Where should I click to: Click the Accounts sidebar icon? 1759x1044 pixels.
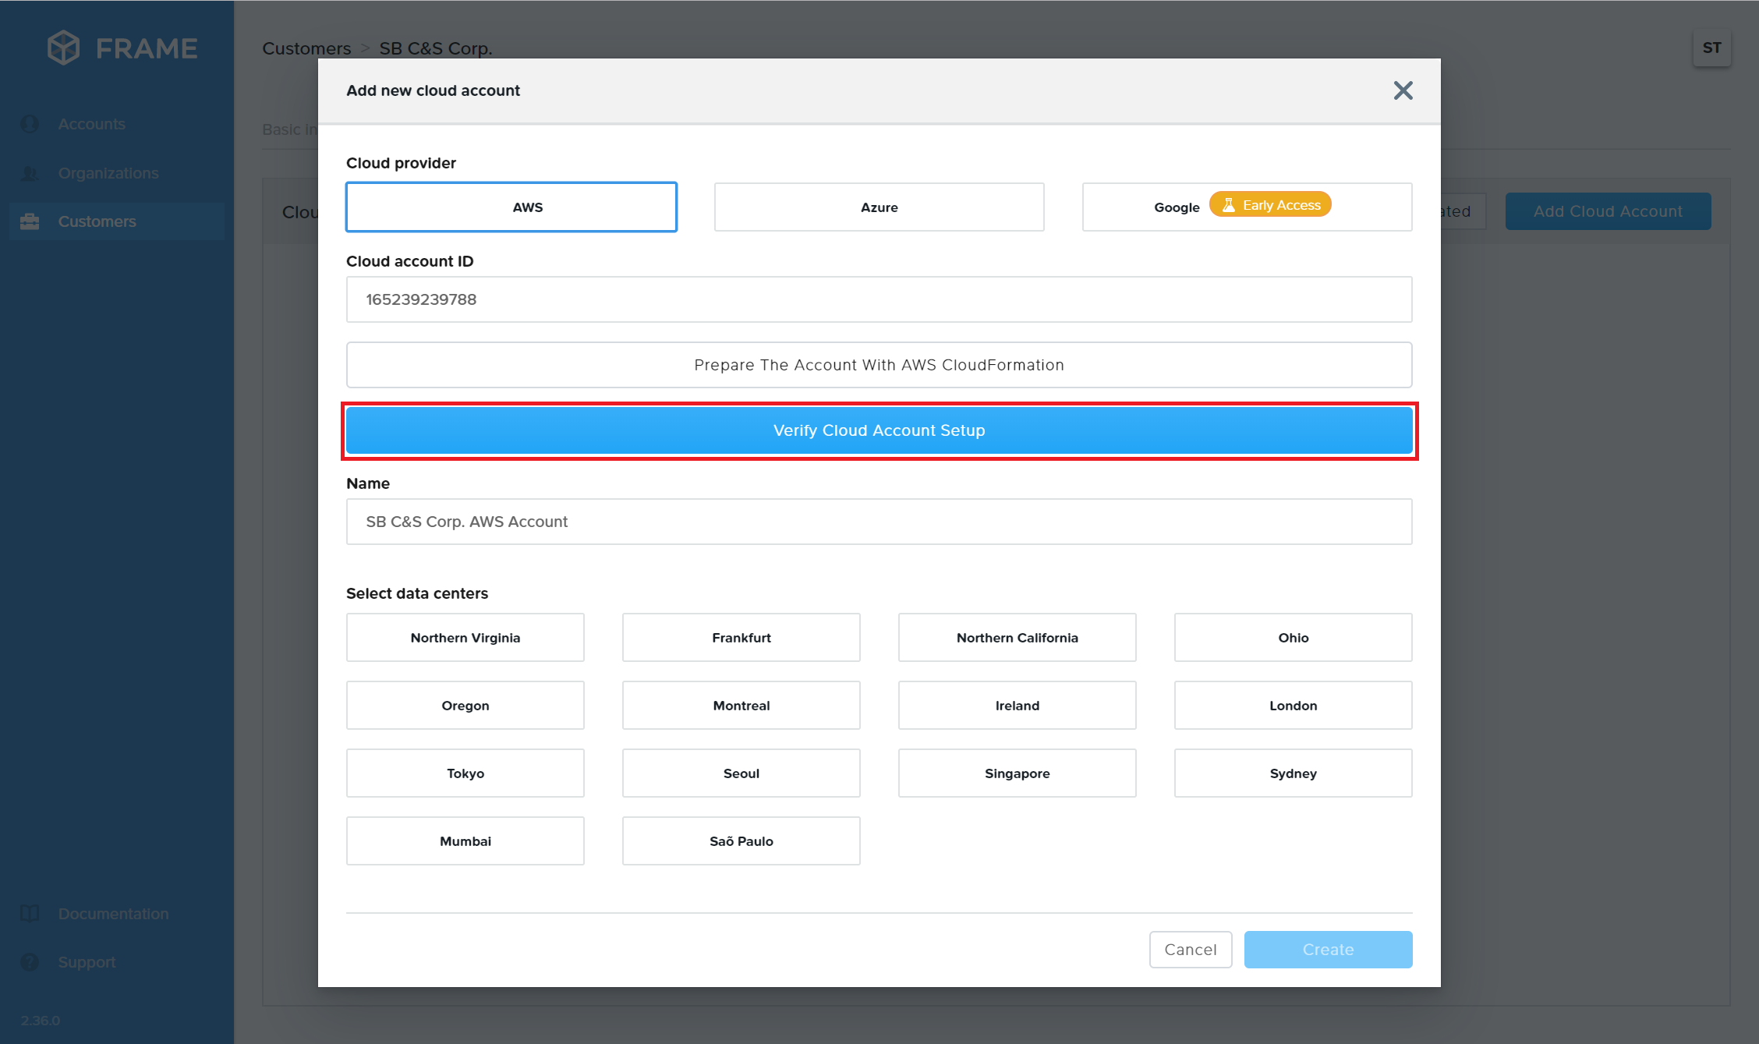click(30, 124)
